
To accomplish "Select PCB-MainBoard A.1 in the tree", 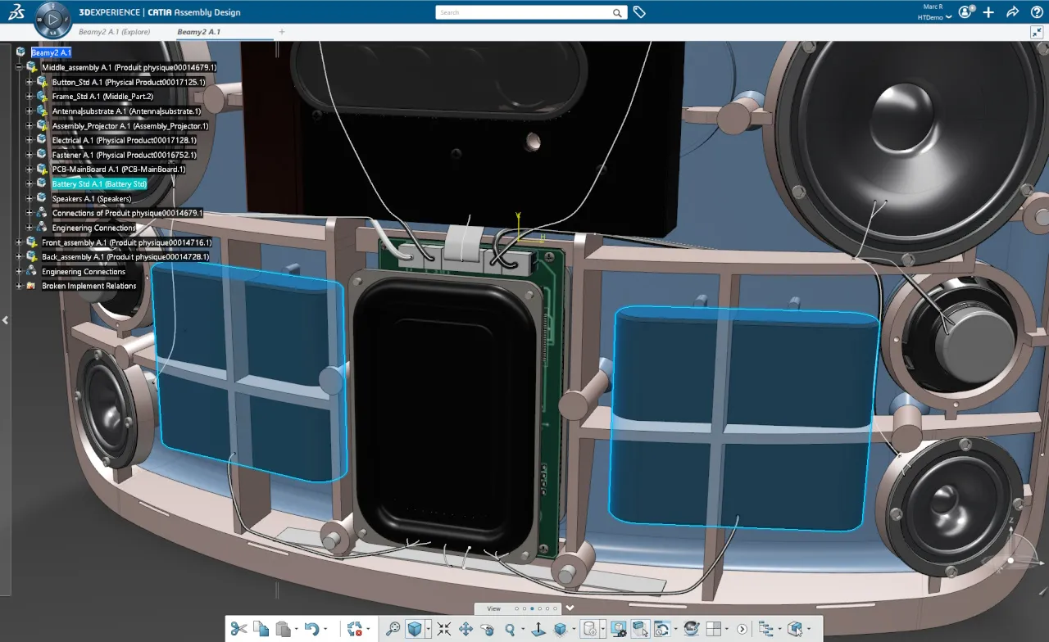I will [x=118, y=170].
